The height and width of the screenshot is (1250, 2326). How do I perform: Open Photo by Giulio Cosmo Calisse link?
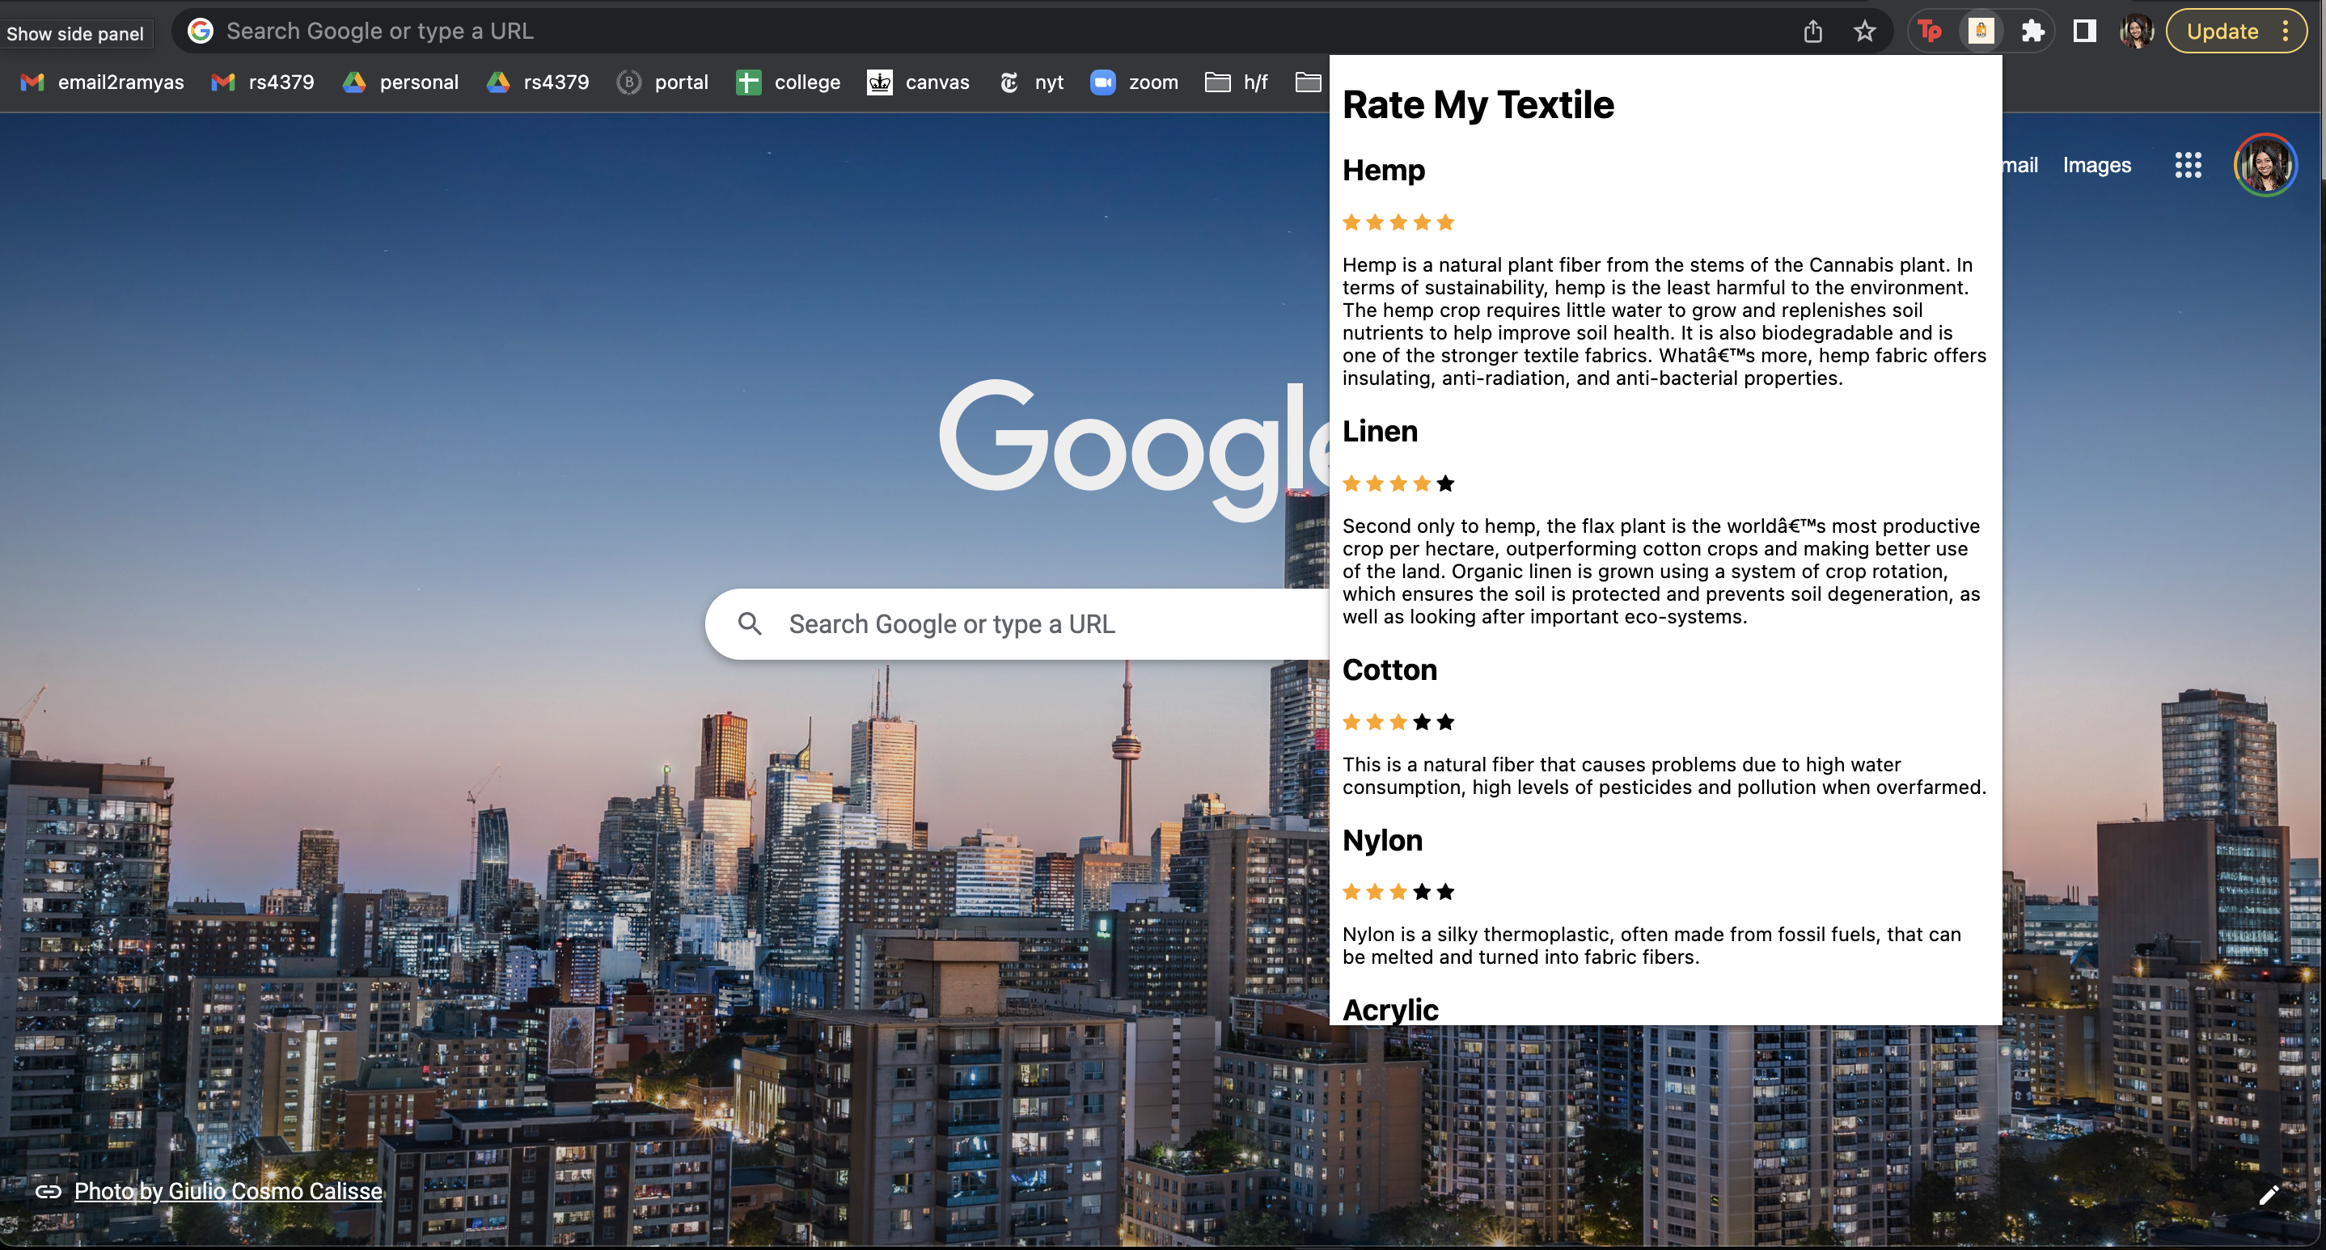pos(227,1191)
